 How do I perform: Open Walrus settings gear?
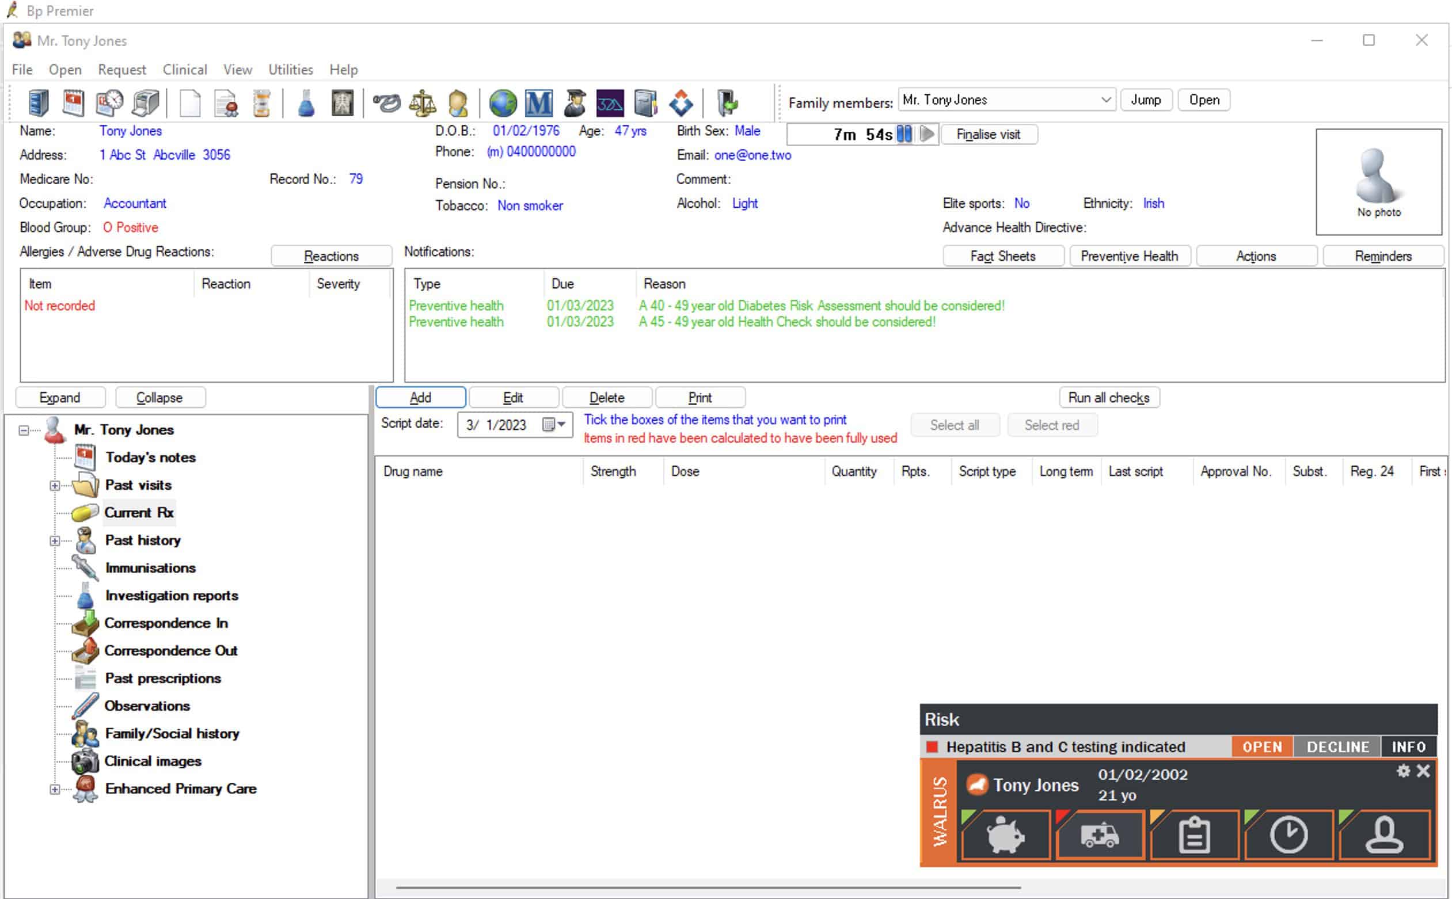tap(1404, 771)
